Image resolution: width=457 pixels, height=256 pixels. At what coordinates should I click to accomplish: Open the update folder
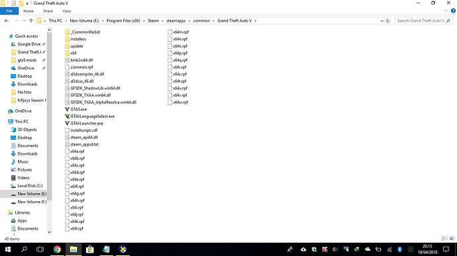(74, 46)
